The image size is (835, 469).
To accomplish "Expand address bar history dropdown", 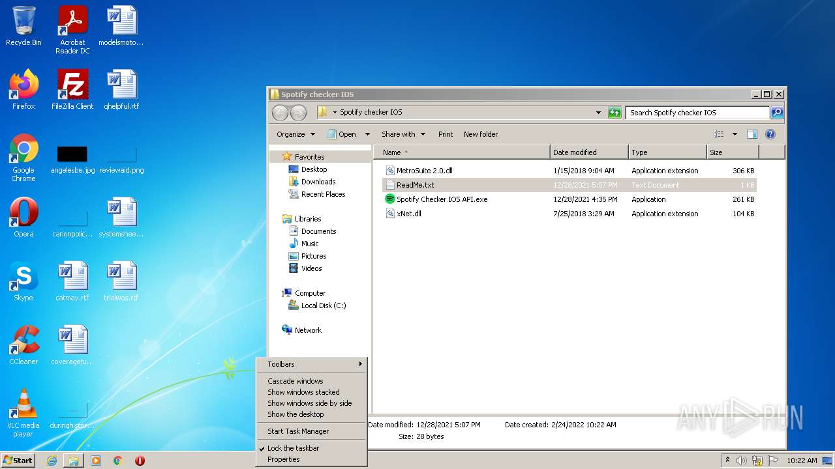I will (598, 113).
